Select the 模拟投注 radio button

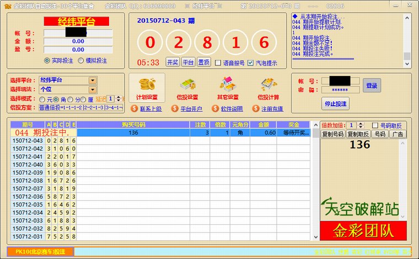point(81,60)
